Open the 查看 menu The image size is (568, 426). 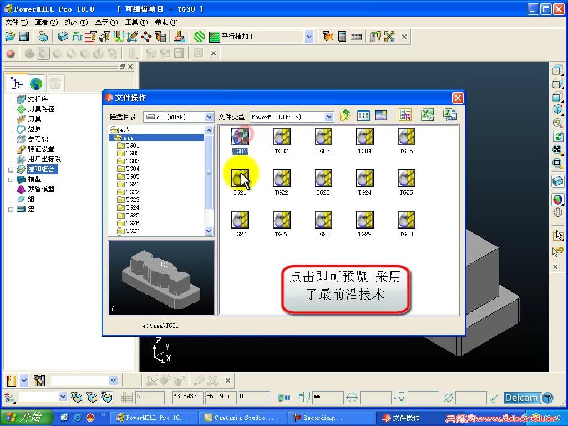[47, 22]
